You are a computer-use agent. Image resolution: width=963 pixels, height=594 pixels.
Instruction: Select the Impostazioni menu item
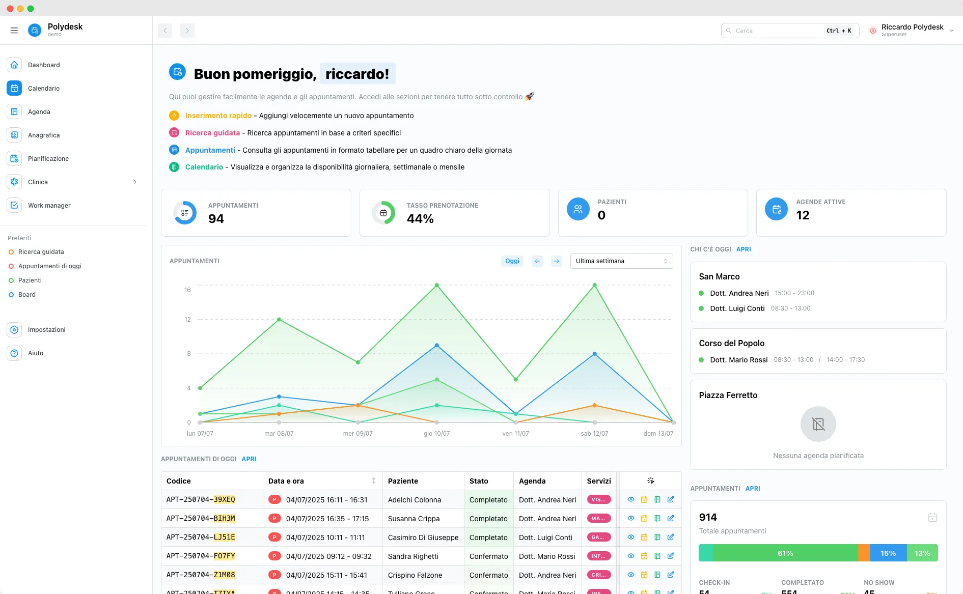[x=46, y=329]
